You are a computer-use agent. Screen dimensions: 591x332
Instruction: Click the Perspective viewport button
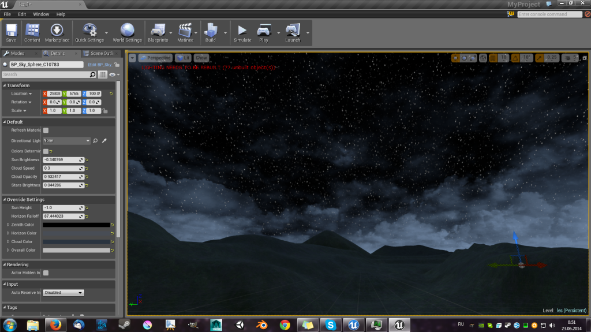[x=155, y=58]
